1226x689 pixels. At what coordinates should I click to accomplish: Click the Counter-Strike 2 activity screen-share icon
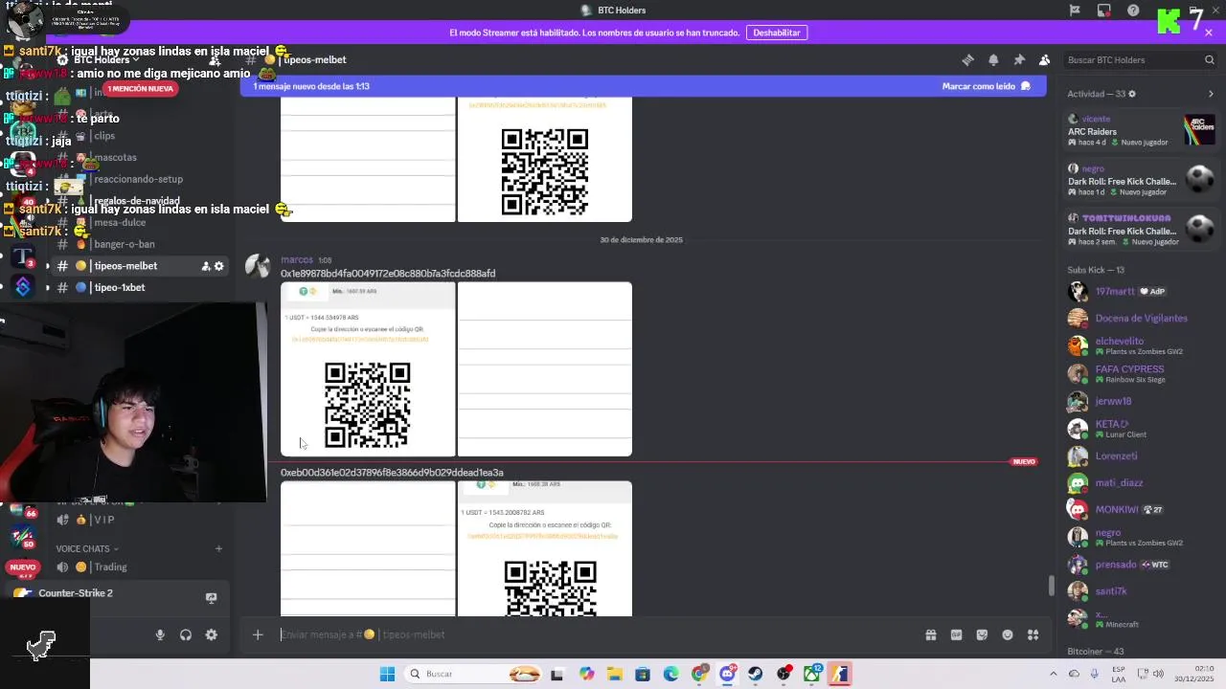pyautogui.click(x=212, y=598)
